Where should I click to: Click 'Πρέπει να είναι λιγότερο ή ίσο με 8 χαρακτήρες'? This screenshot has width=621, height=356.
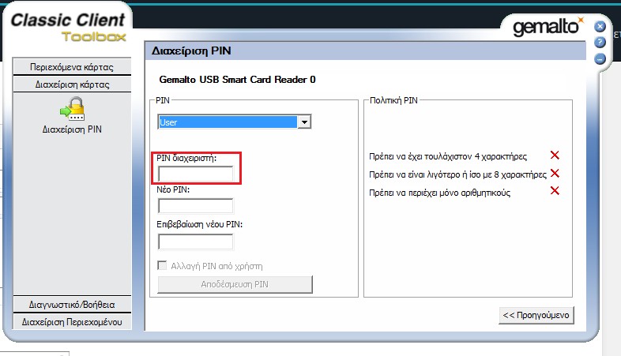457,174
